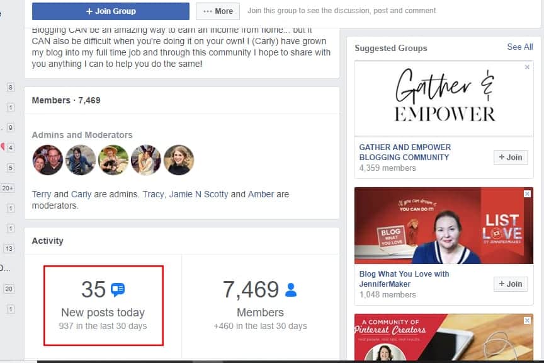Close the Pinterest Creators suggested group card
Image resolution: width=544 pixels, height=363 pixels.
(x=528, y=321)
